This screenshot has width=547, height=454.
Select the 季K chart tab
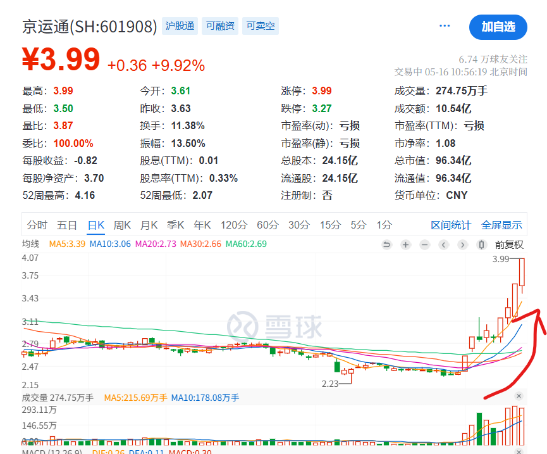pos(175,225)
